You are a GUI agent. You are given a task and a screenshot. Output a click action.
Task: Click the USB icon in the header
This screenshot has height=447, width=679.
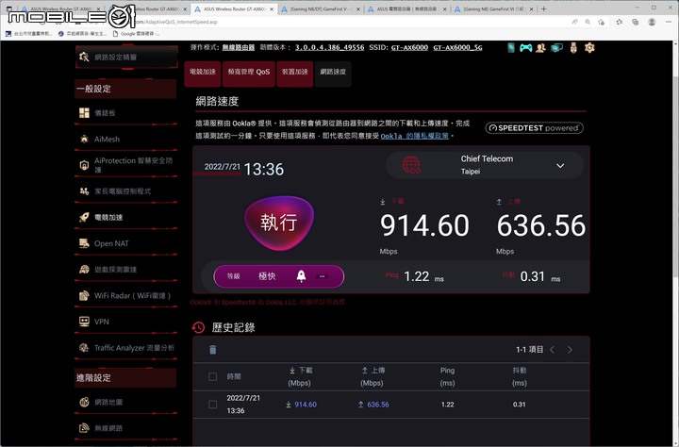click(x=573, y=48)
